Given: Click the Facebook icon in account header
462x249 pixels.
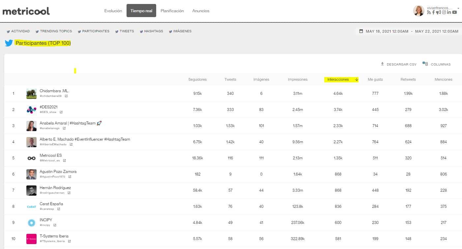Looking at the screenshot, I should pyautogui.click(x=434, y=13).
